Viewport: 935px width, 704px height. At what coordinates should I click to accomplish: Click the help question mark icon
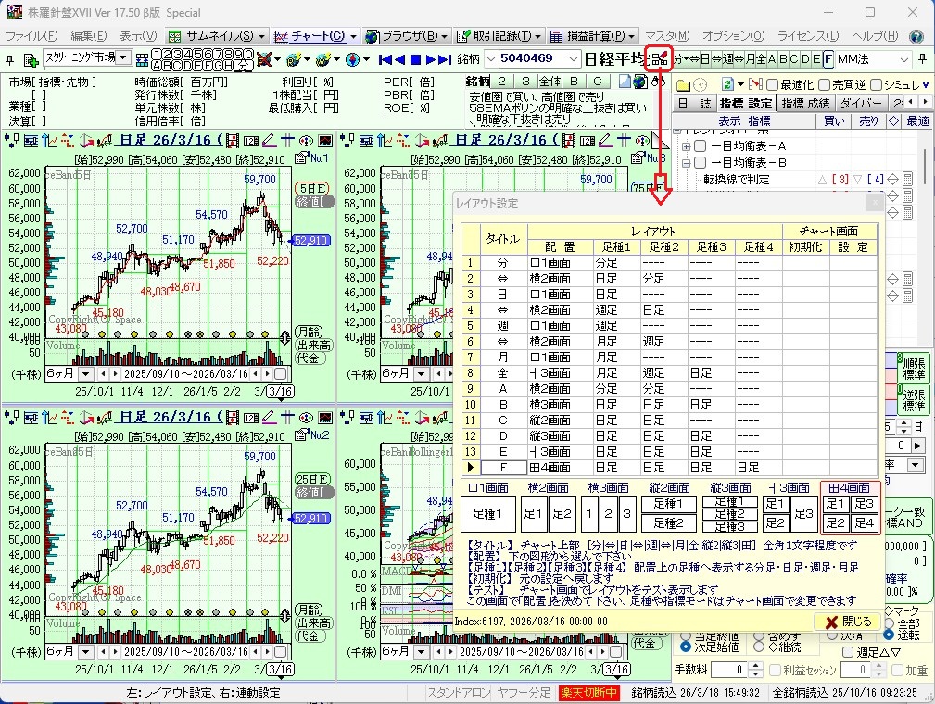[x=916, y=36]
